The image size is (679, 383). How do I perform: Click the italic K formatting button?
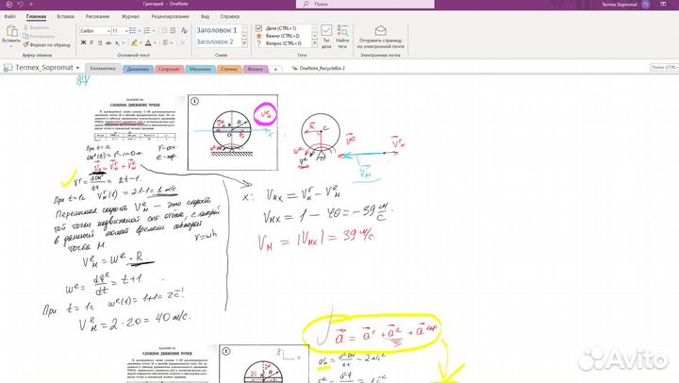(91, 42)
